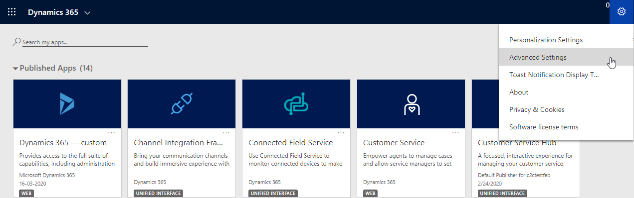Open more options on Customer Service tile
The width and height of the screenshot is (634, 198).
pos(455,133)
